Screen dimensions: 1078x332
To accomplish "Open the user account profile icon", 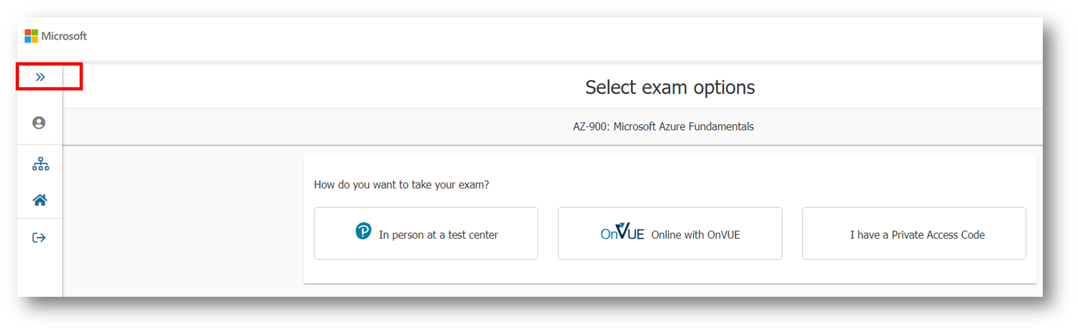I will [x=39, y=123].
